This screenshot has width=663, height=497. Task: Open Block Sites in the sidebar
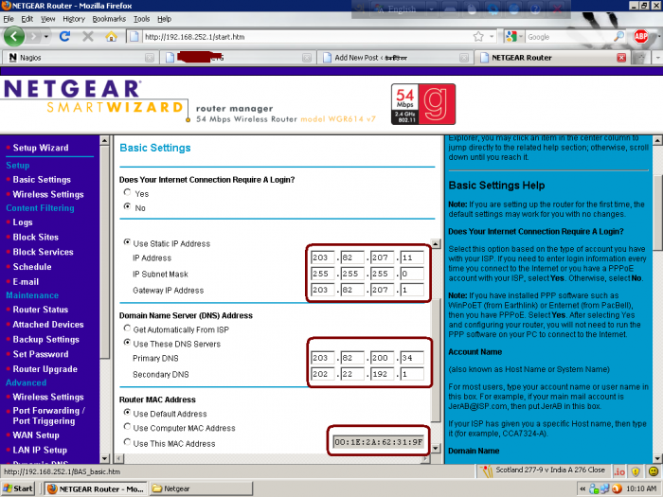[36, 237]
